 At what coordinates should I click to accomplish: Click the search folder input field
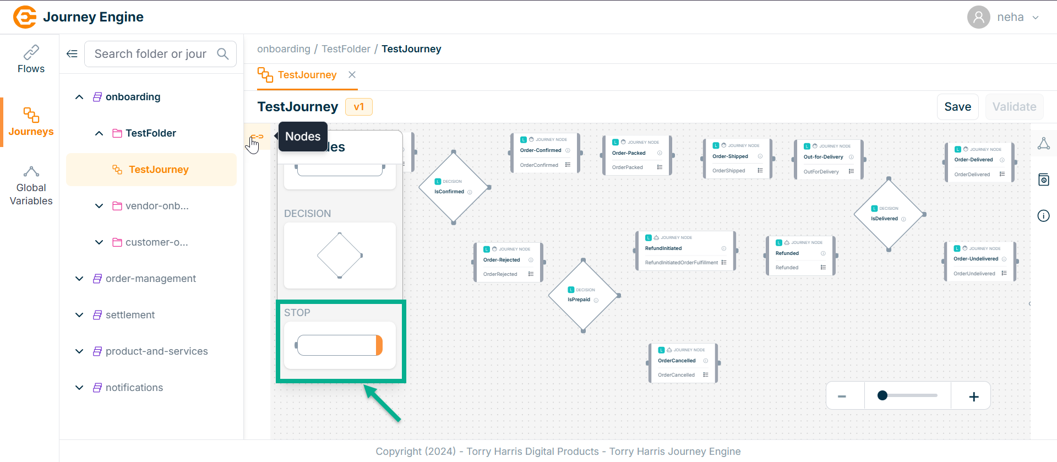pyautogui.click(x=150, y=54)
